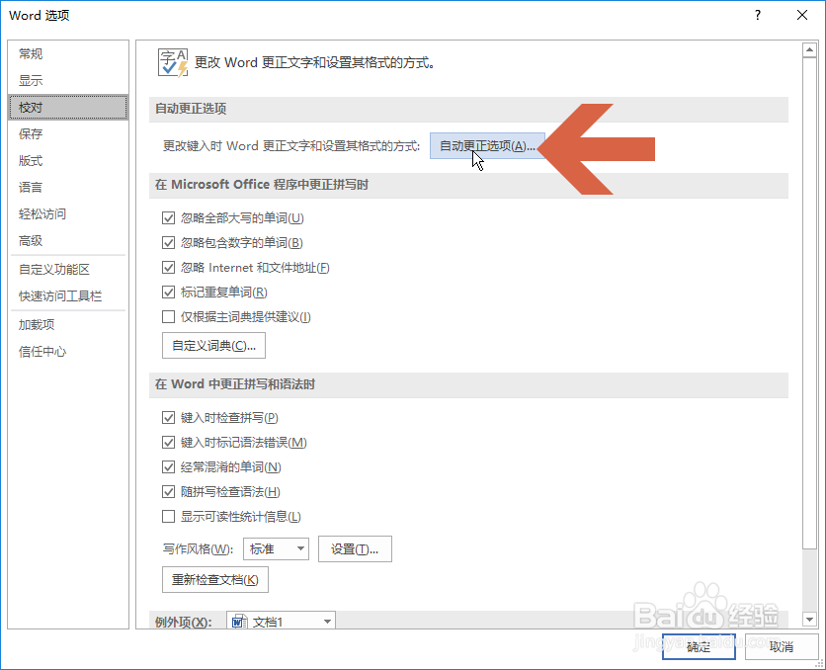Click scrollbar down arrow

[x=809, y=620]
